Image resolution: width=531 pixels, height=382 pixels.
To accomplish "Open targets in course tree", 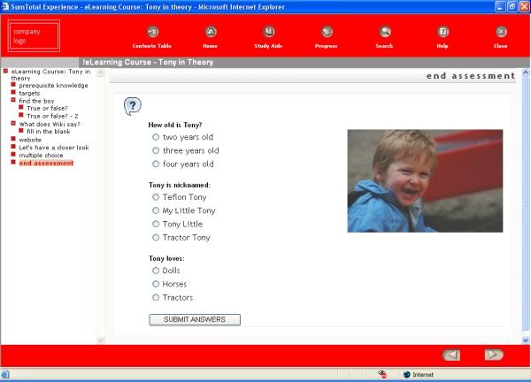I will click(29, 93).
